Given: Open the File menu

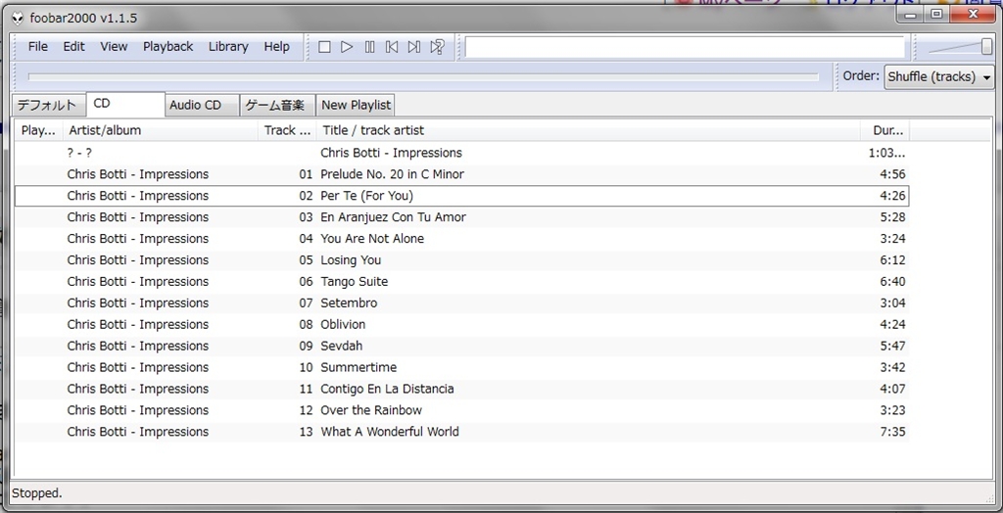Looking at the screenshot, I should [38, 47].
